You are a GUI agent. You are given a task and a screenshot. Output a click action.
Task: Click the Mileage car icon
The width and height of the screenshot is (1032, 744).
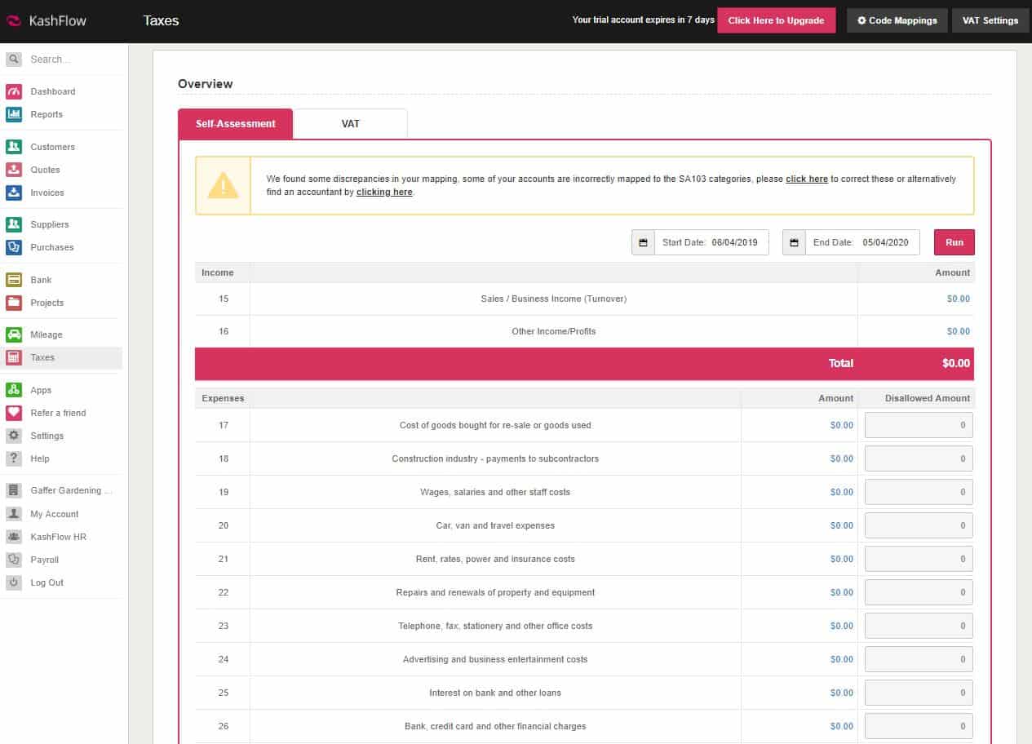click(14, 334)
